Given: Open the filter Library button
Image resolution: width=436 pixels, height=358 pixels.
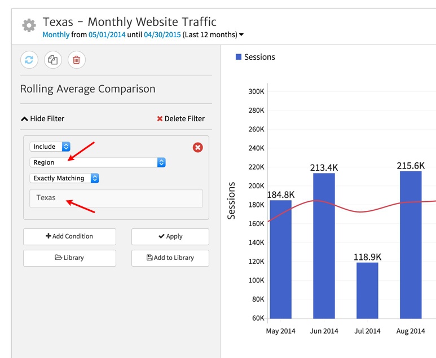Looking at the screenshot, I should click(69, 258).
